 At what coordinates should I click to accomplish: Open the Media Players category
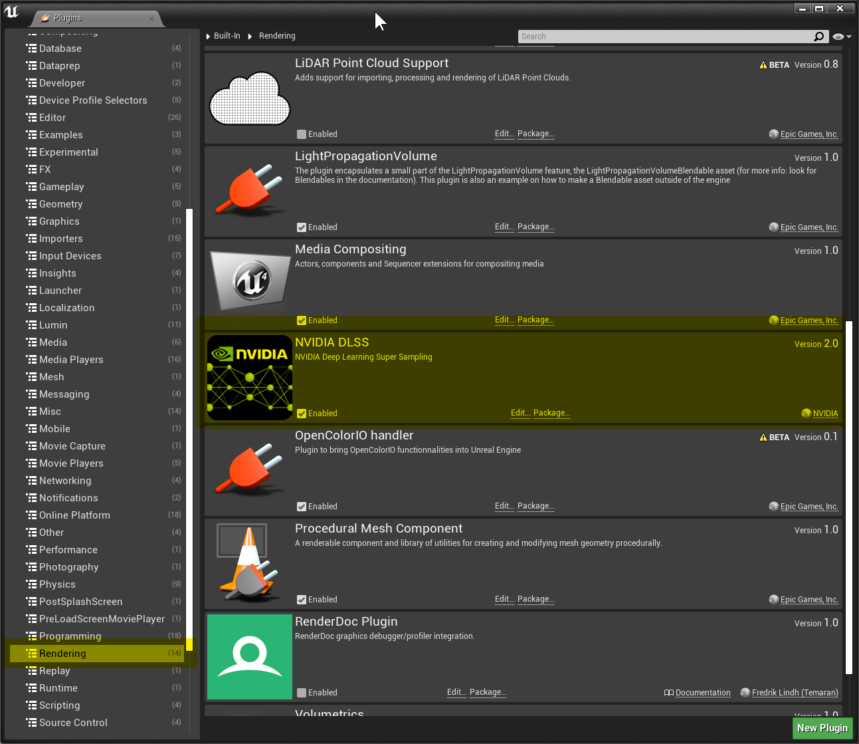97,360
